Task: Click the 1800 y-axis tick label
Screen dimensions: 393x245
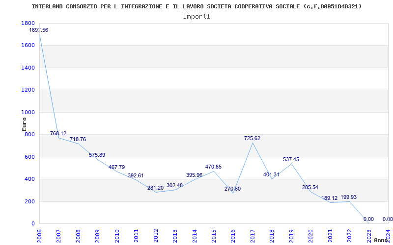Action: (x=28, y=23)
